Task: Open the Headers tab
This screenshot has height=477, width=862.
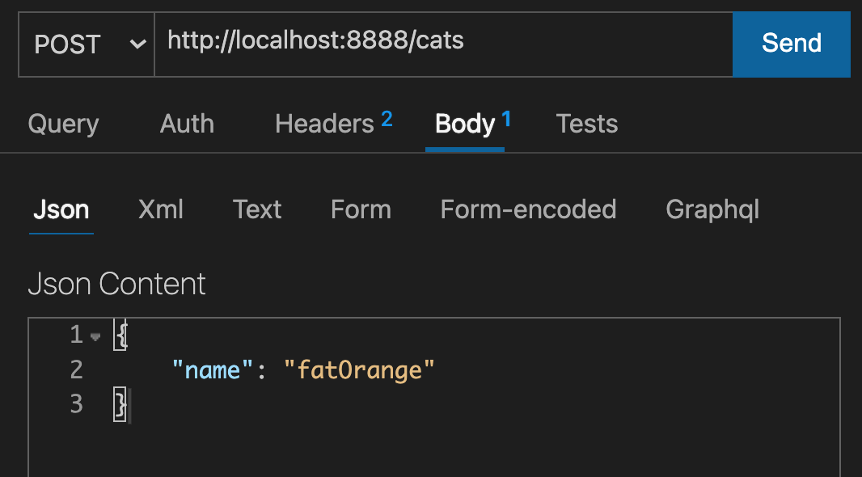Action: pyautogui.click(x=333, y=124)
